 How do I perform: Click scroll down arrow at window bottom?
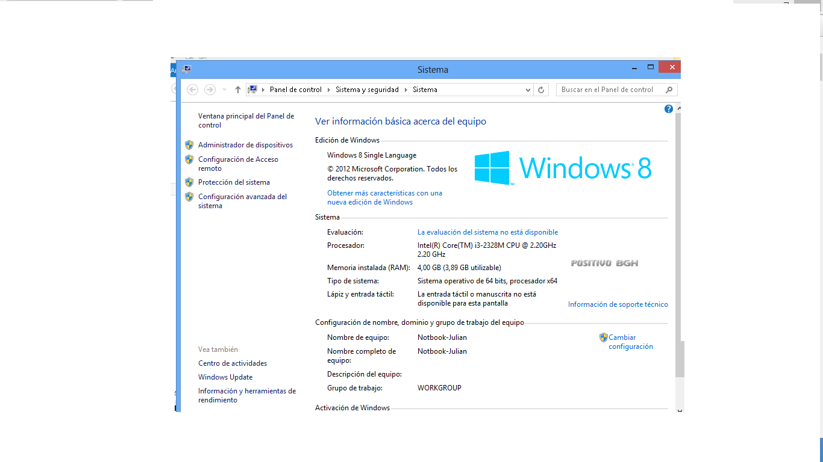680,410
